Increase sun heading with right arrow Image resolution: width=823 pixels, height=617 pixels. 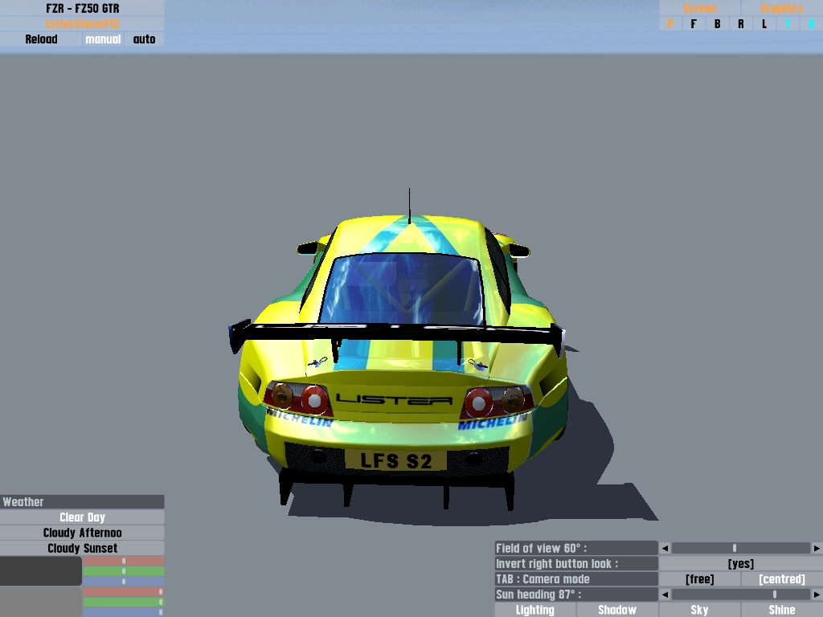[x=817, y=595]
